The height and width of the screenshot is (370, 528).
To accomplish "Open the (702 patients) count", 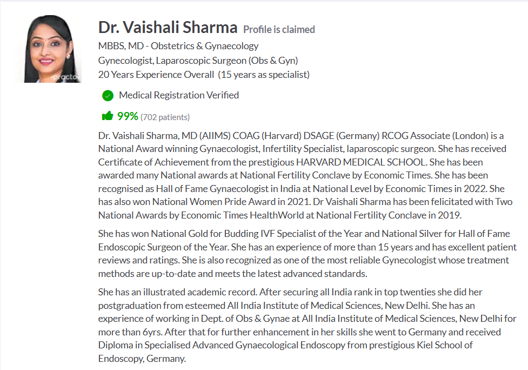I will 165,117.
